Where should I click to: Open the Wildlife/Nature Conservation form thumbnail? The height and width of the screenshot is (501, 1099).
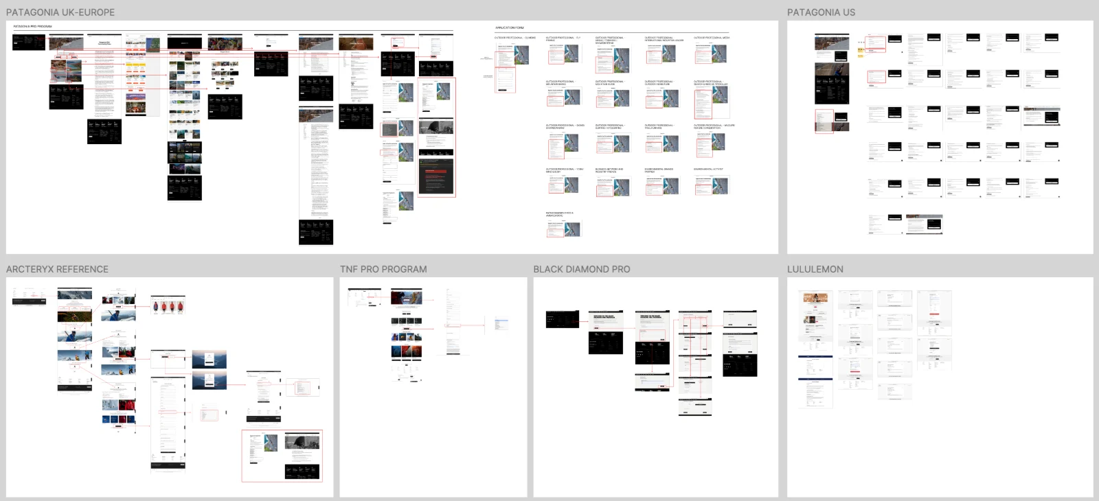[x=712, y=144]
